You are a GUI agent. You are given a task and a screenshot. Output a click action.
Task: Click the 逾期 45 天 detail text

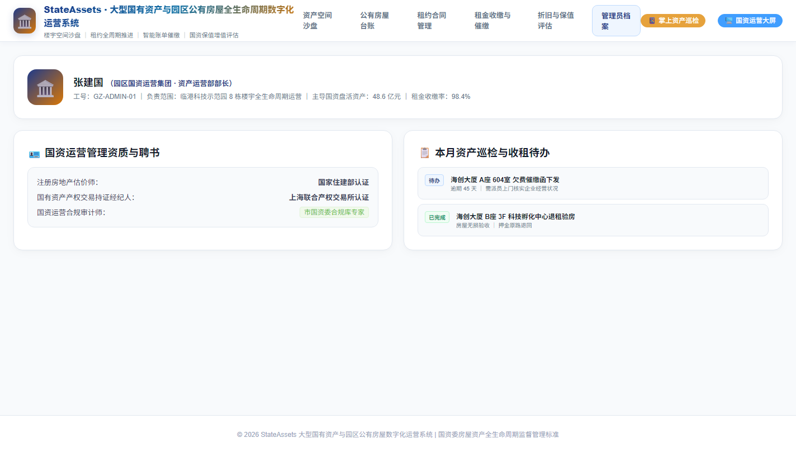click(464, 189)
